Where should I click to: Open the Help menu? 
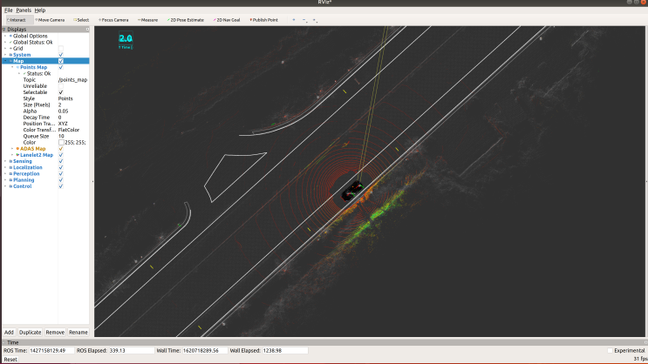39,10
